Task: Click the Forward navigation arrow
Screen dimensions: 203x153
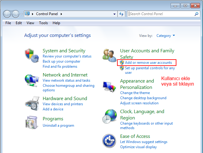Action: pyautogui.click(x=15, y=14)
